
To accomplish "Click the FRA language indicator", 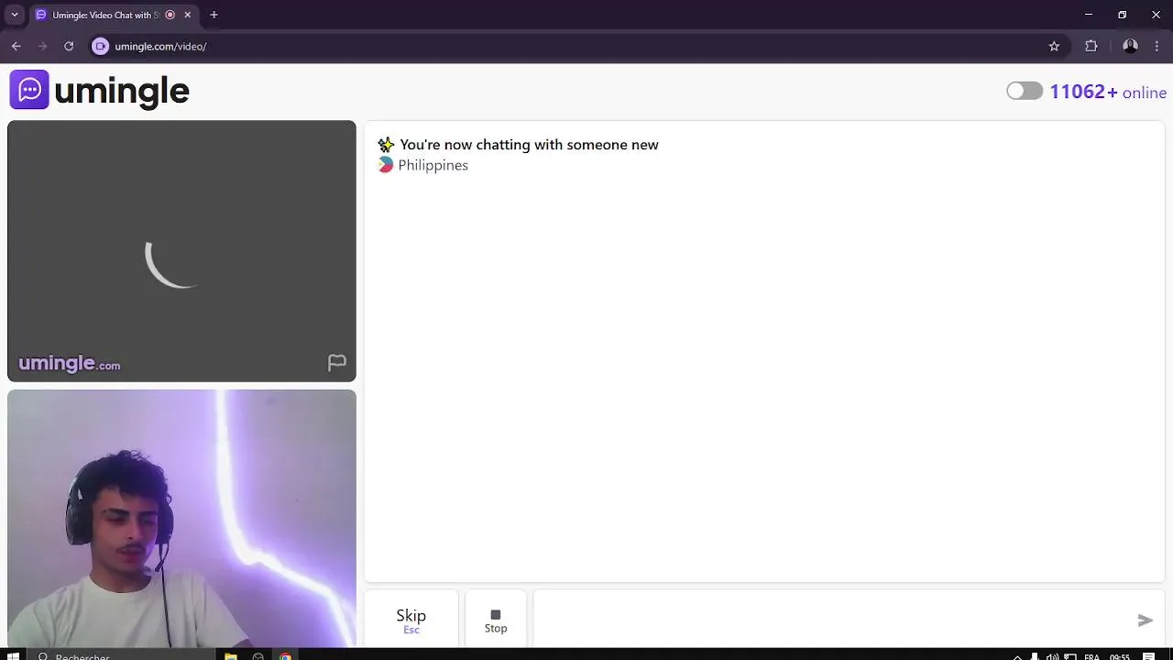I will [1091, 656].
